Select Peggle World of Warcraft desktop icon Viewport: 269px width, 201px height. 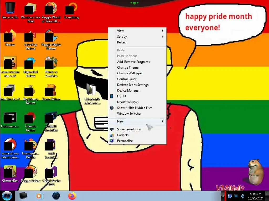click(51, 12)
